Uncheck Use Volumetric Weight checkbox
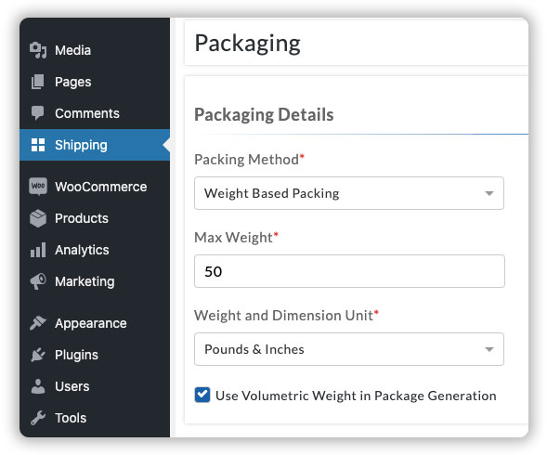Screen dimensions: 547x455 tap(202, 395)
